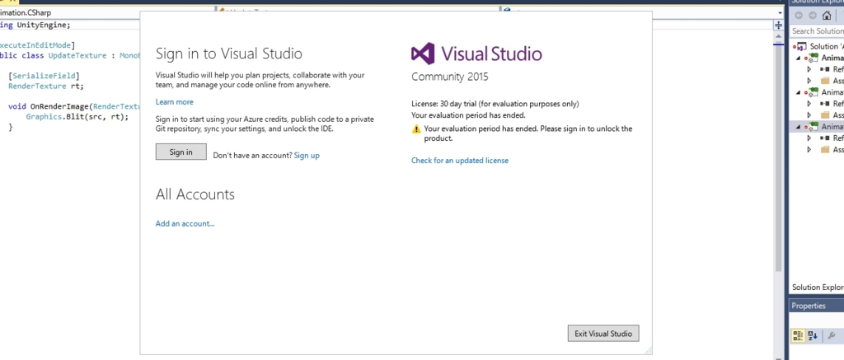Focus the Search Solution Explorer field
Screen dimensions: 844x360
[x=817, y=31]
